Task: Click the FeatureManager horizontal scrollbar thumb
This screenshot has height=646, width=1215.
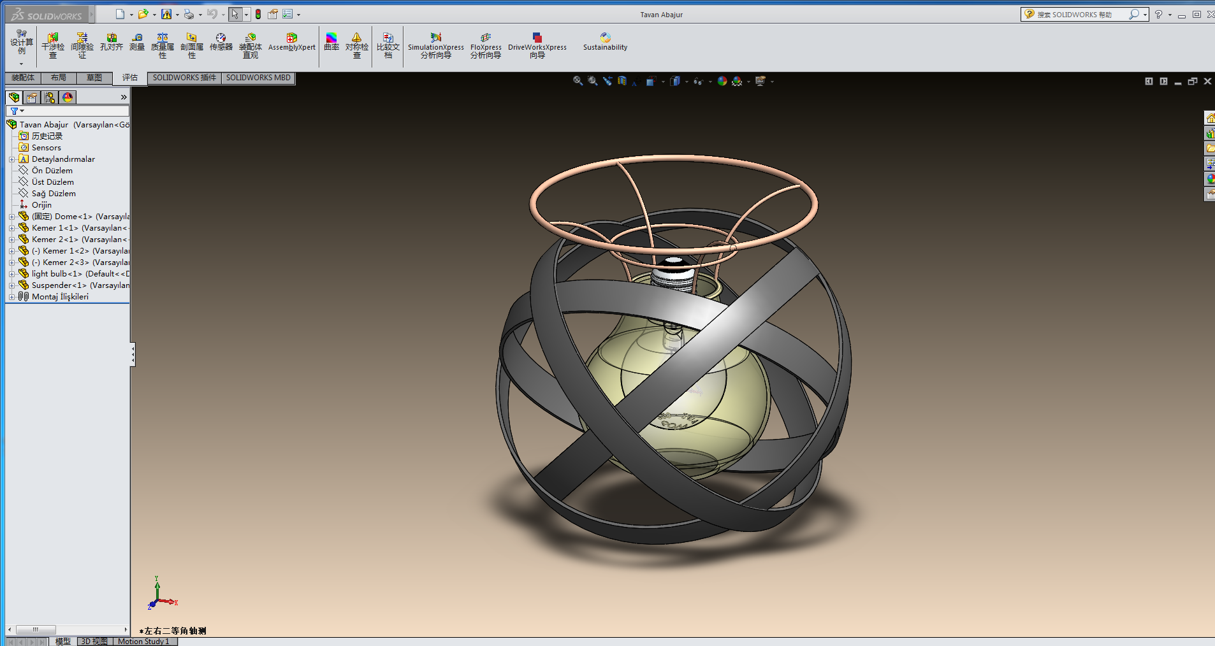Action: (36, 629)
